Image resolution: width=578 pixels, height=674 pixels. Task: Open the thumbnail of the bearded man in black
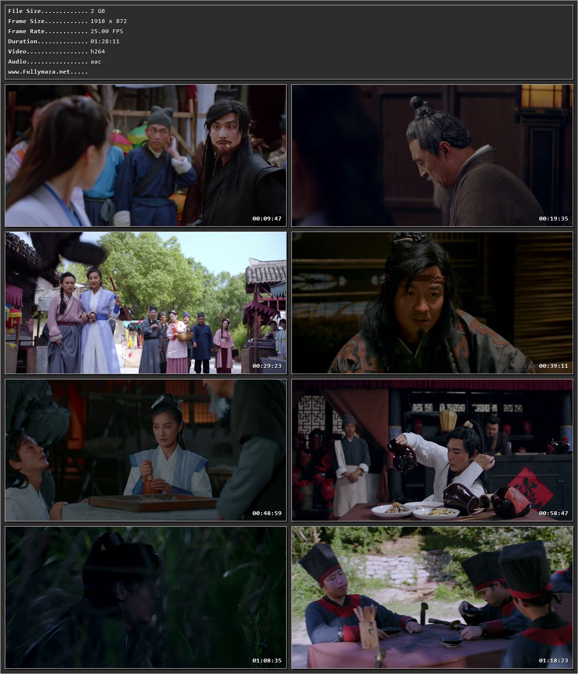tap(145, 156)
